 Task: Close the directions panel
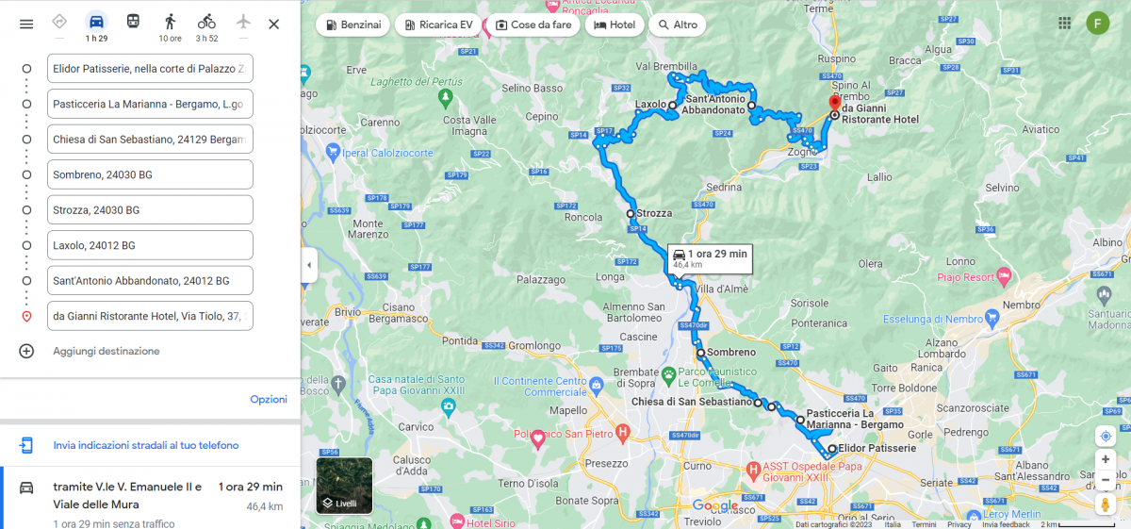(x=273, y=24)
